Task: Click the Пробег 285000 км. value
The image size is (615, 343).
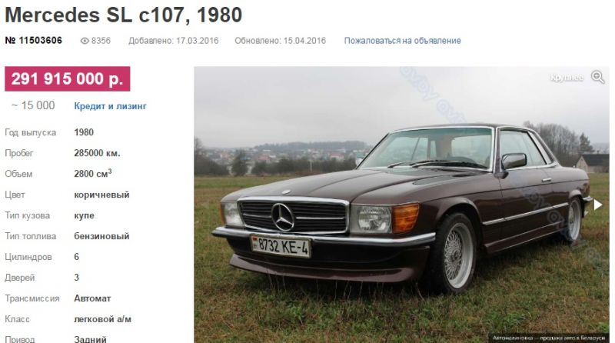Action: pyautogui.click(x=98, y=153)
